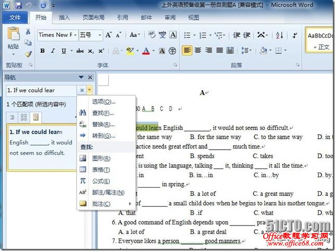Open highlight color dropdown arrow

pos(137,51)
